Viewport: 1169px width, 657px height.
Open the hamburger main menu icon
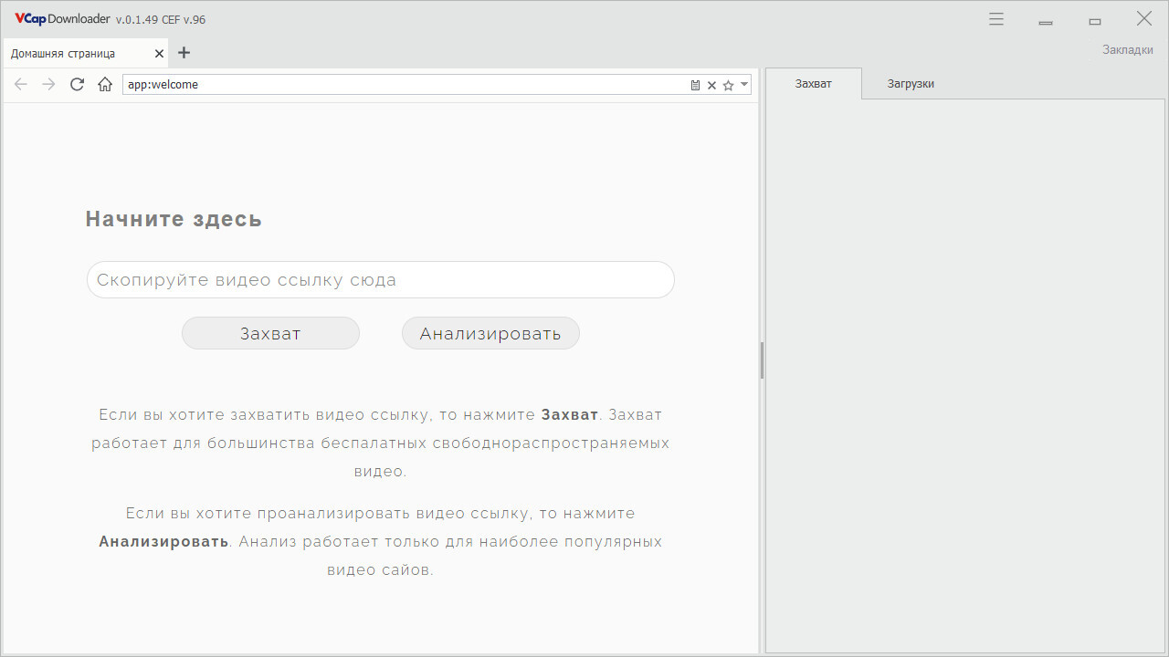996,18
